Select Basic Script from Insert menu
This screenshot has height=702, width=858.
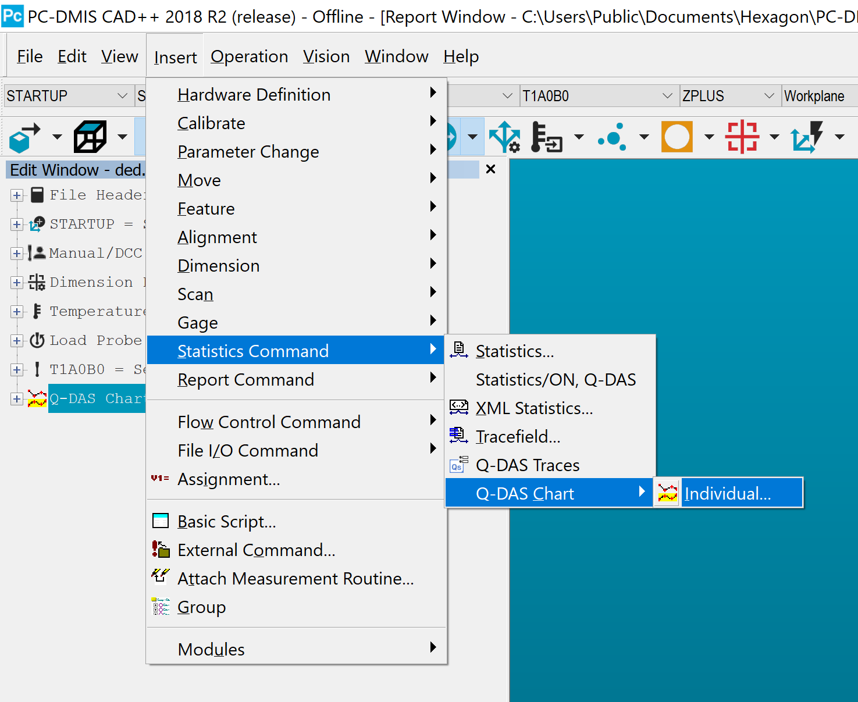coord(226,521)
